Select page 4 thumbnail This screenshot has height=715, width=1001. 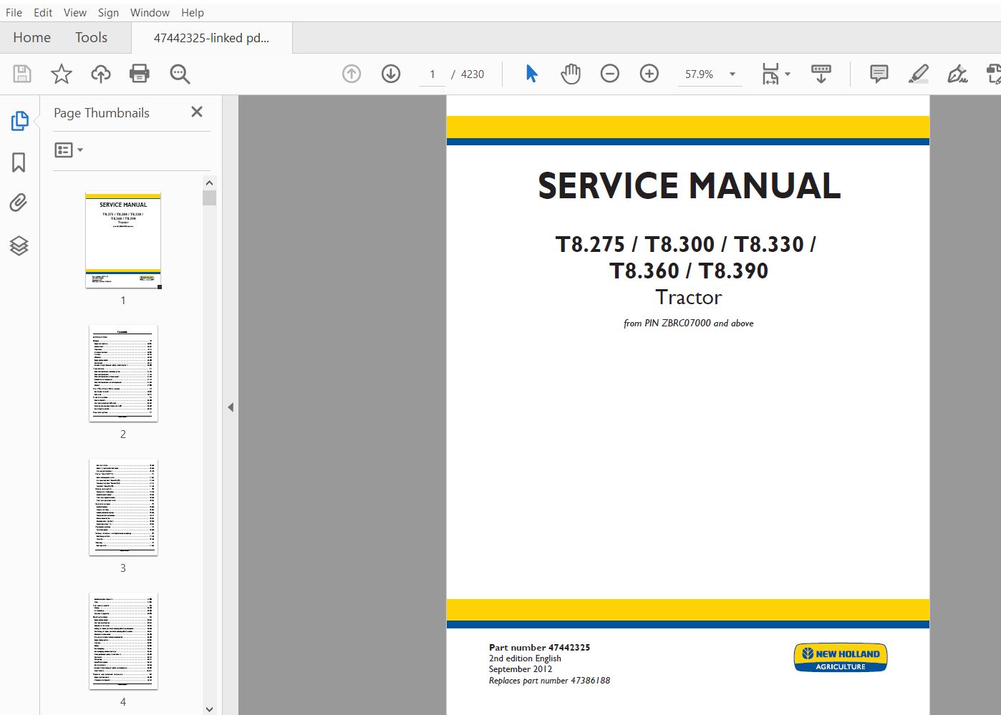[x=123, y=641]
